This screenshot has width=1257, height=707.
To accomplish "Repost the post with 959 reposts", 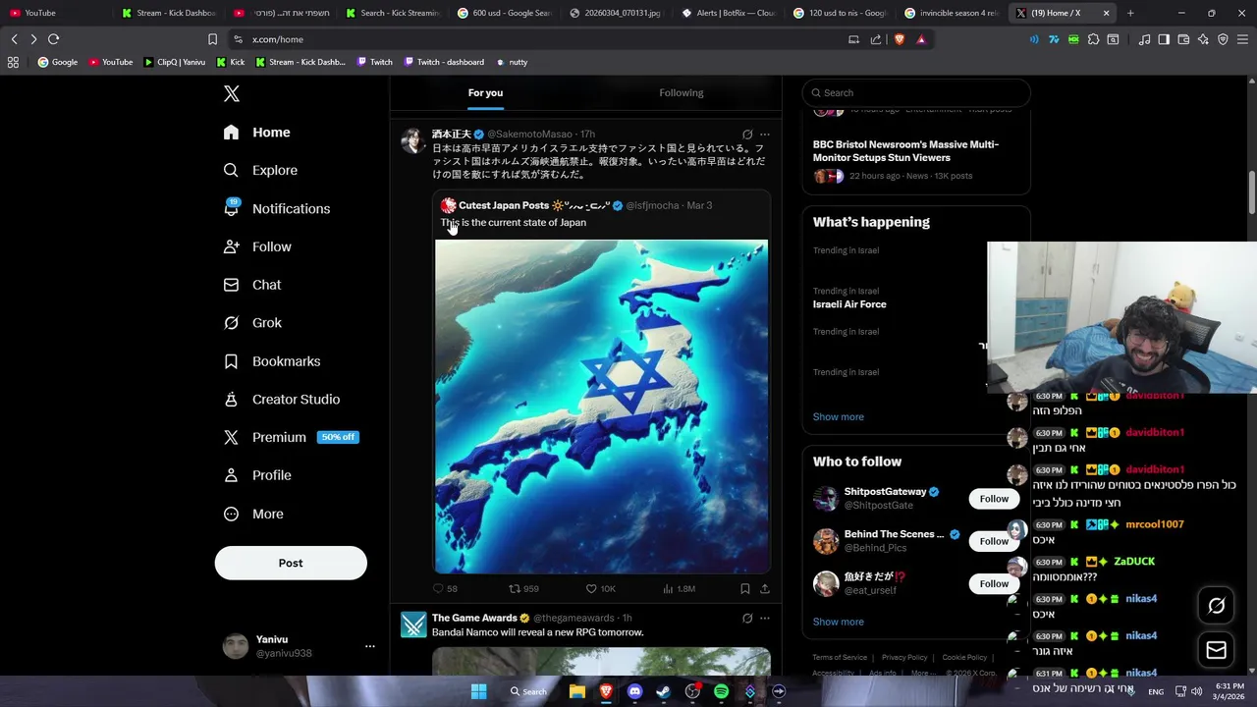I will 523,589.
